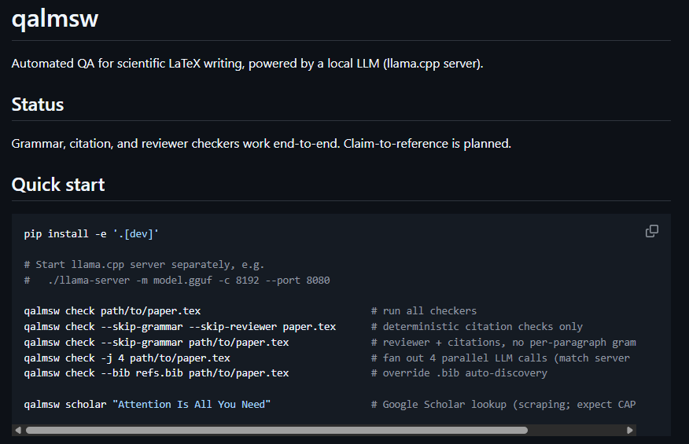The image size is (689, 444).
Task: Copy the Quick start code block
Action: pyautogui.click(x=652, y=231)
